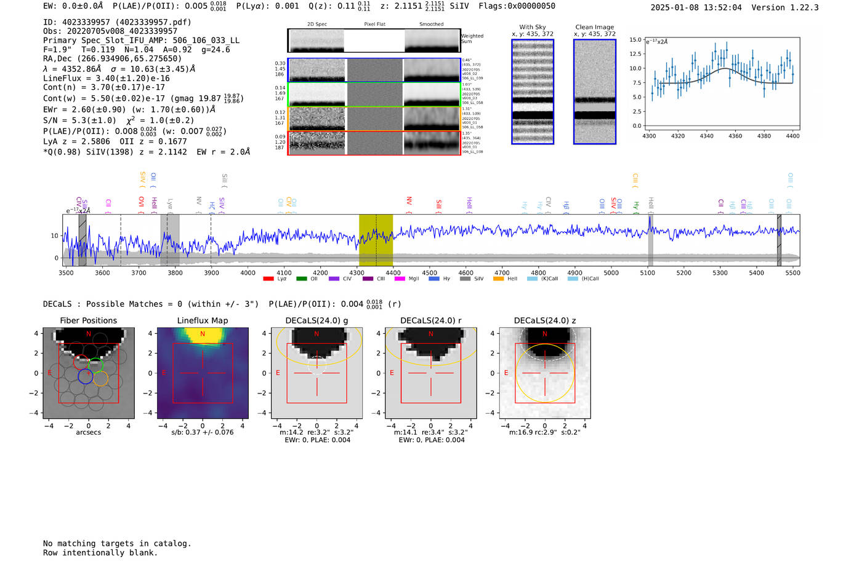Click the Cont(w) gmag 19.87 line

pos(143,98)
